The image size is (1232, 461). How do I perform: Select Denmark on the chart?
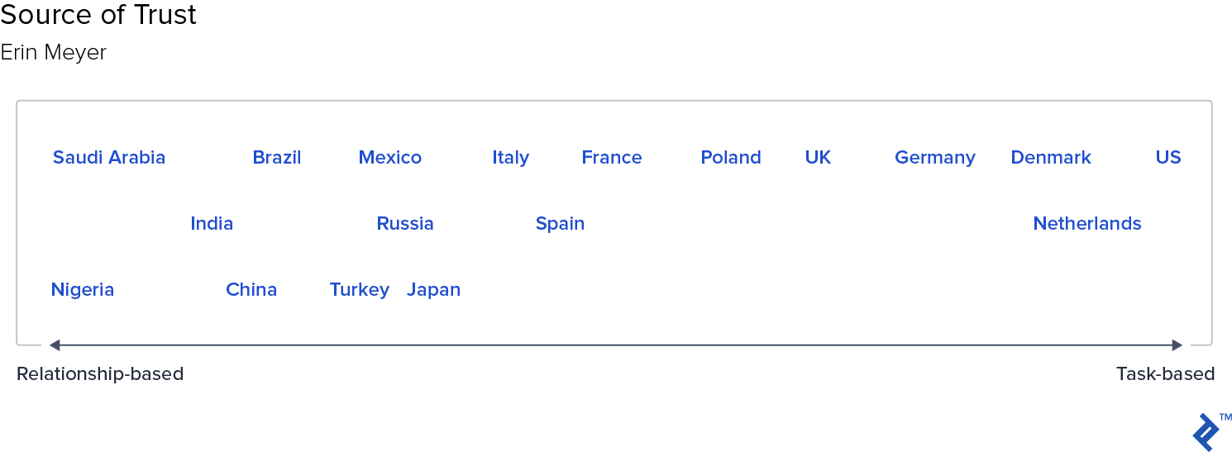tap(1051, 157)
